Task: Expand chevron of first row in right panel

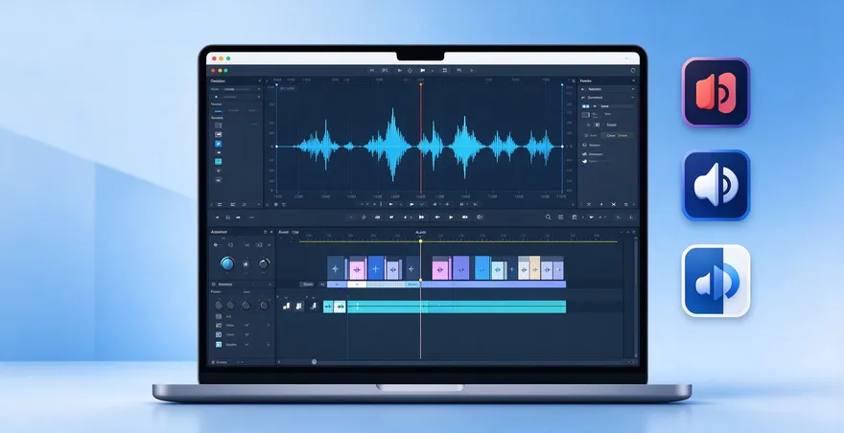Action: click(632, 89)
